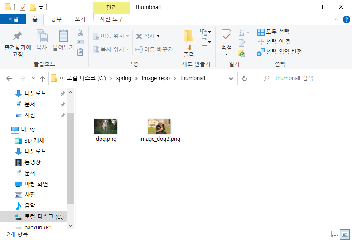Click the Edit icon in 열기 group
Screen dimensions: 352x240
click(242, 43)
